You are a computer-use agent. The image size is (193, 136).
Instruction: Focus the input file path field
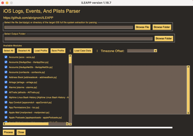pos(69,27)
